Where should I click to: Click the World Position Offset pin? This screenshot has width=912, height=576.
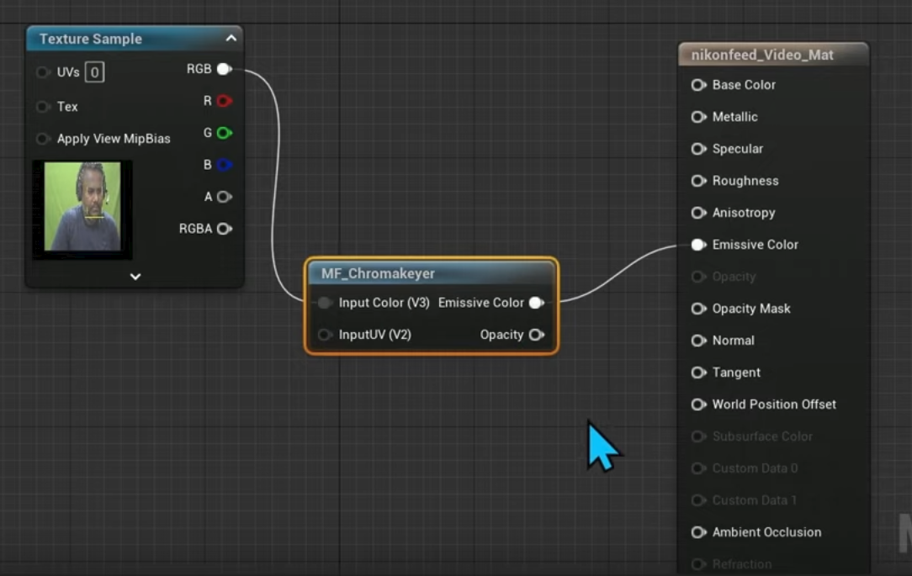(698, 404)
